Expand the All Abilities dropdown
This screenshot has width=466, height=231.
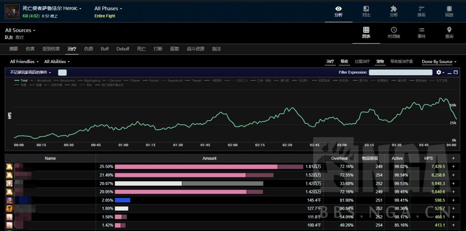57,62
